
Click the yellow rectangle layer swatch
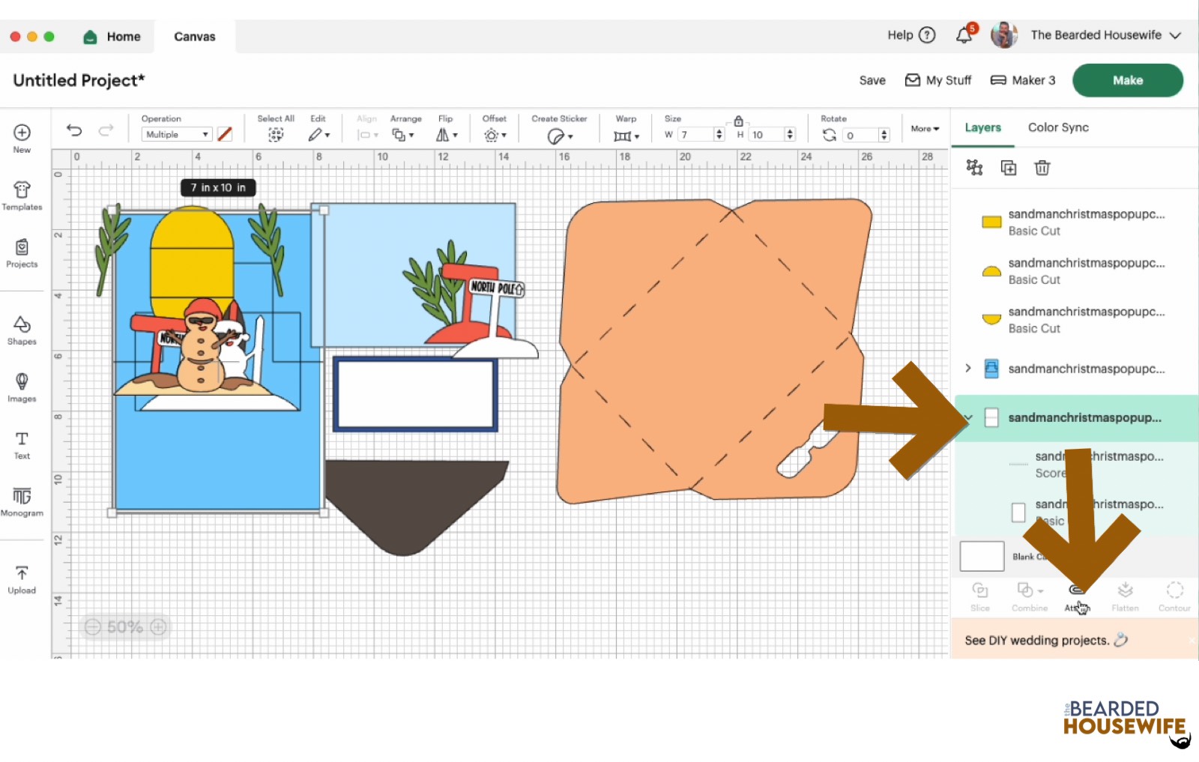pyautogui.click(x=991, y=222)
